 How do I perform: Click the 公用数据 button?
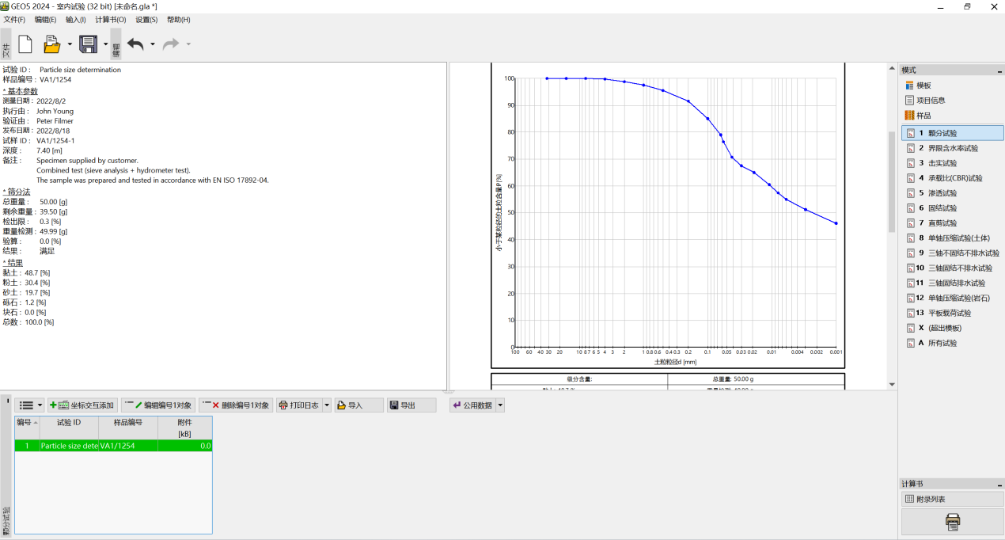472,405
